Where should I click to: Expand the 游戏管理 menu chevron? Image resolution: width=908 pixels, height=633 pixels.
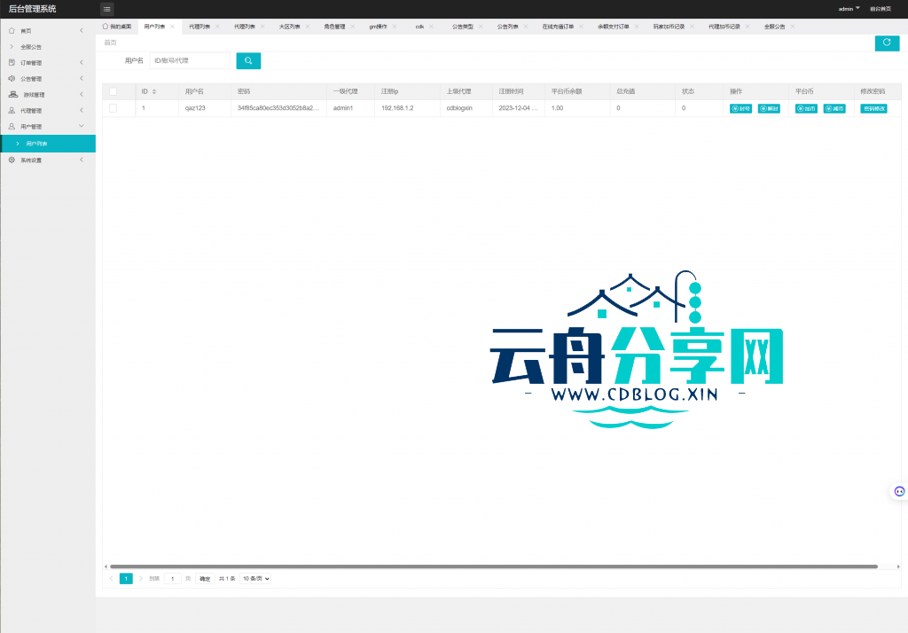coord(82,94)
